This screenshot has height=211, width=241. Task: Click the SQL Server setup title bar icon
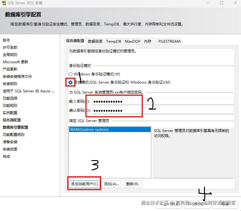pos(4,3)
